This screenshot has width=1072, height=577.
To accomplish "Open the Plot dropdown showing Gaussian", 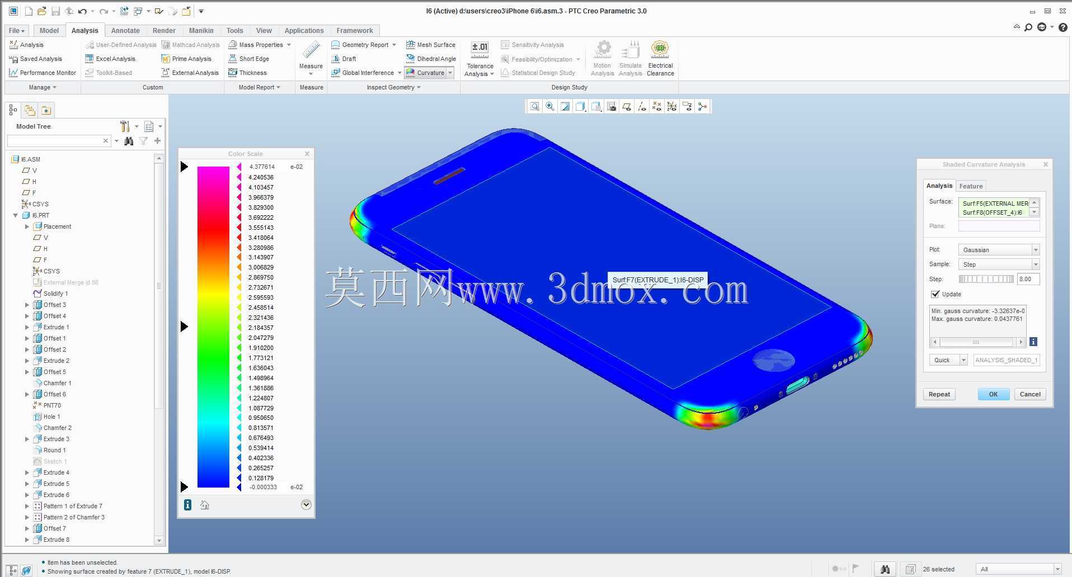I will [999, 250].
